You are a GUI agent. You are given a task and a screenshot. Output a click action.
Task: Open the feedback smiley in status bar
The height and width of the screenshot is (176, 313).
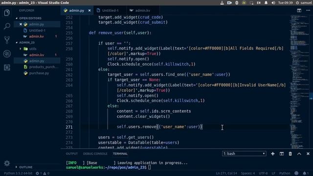click(296, 173)
